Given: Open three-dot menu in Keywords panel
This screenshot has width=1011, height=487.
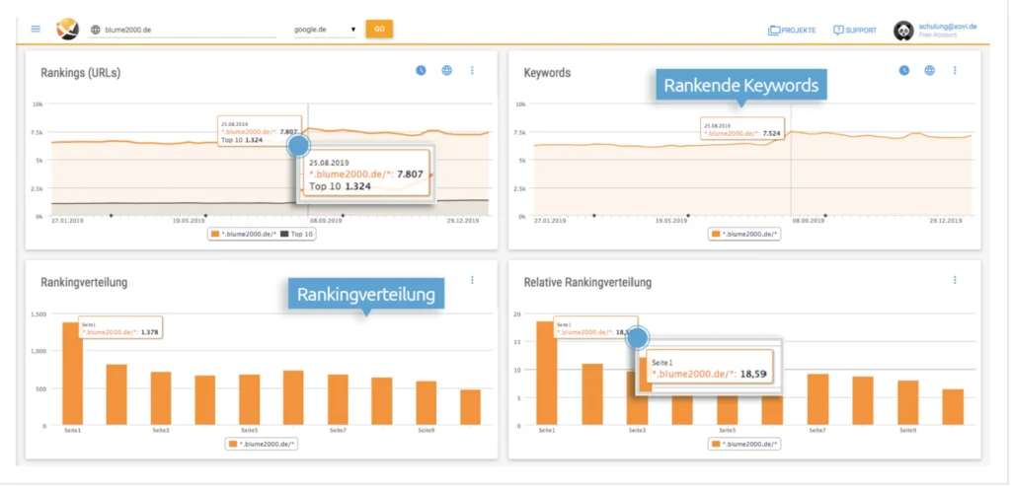Looking at the screenshot, I should click(x=955, y=70).
